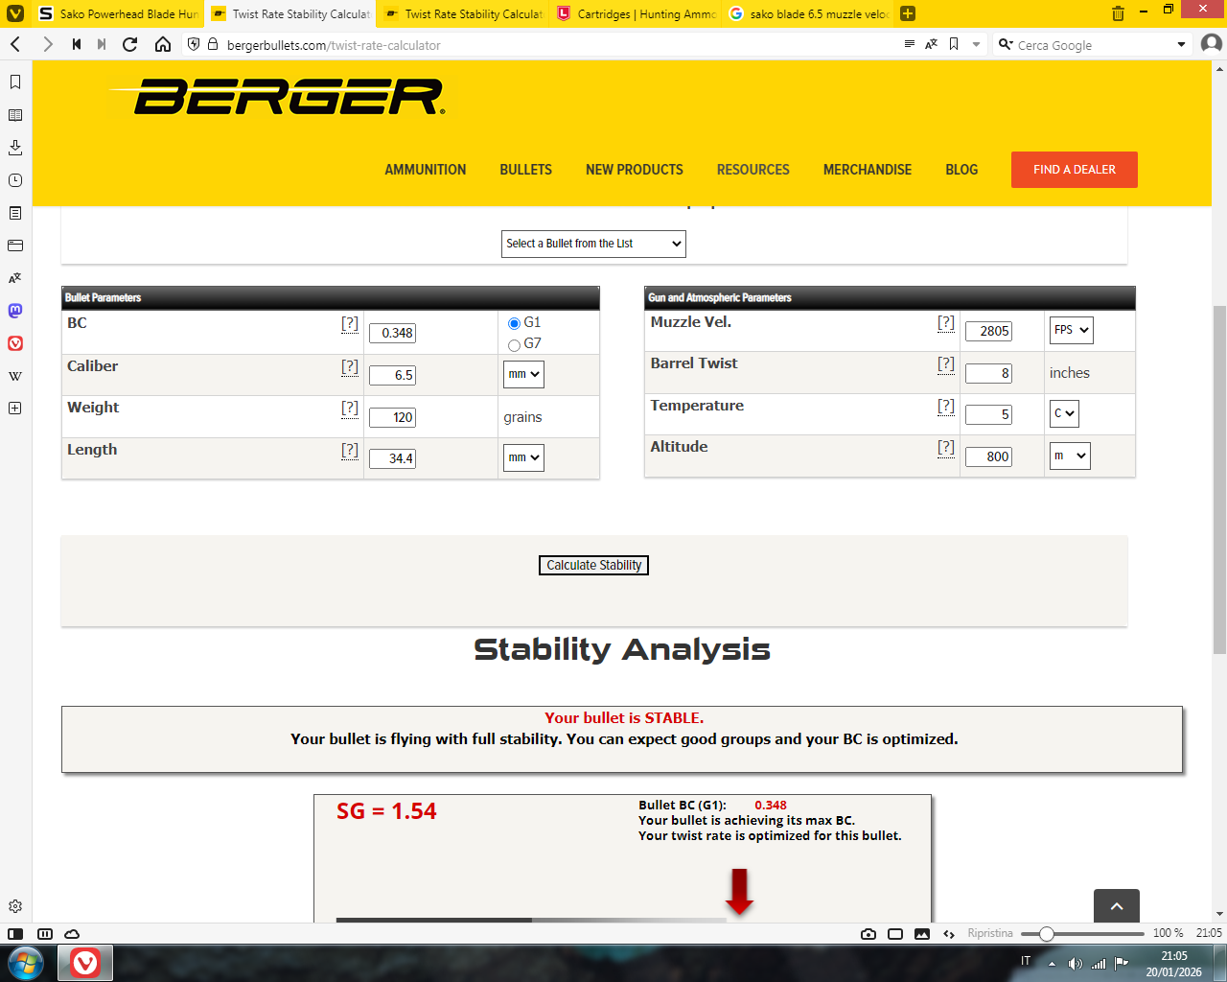Open the sync cloud status icon
Screen dimensions: 1227x982
pos(72,933)
